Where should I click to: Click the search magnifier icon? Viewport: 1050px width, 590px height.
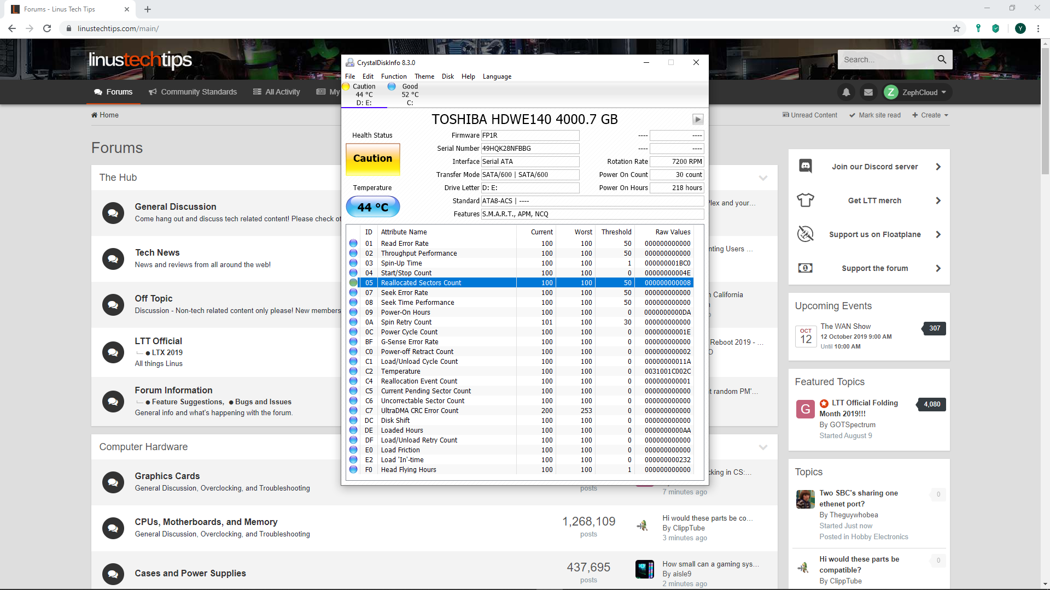[942, 59]
